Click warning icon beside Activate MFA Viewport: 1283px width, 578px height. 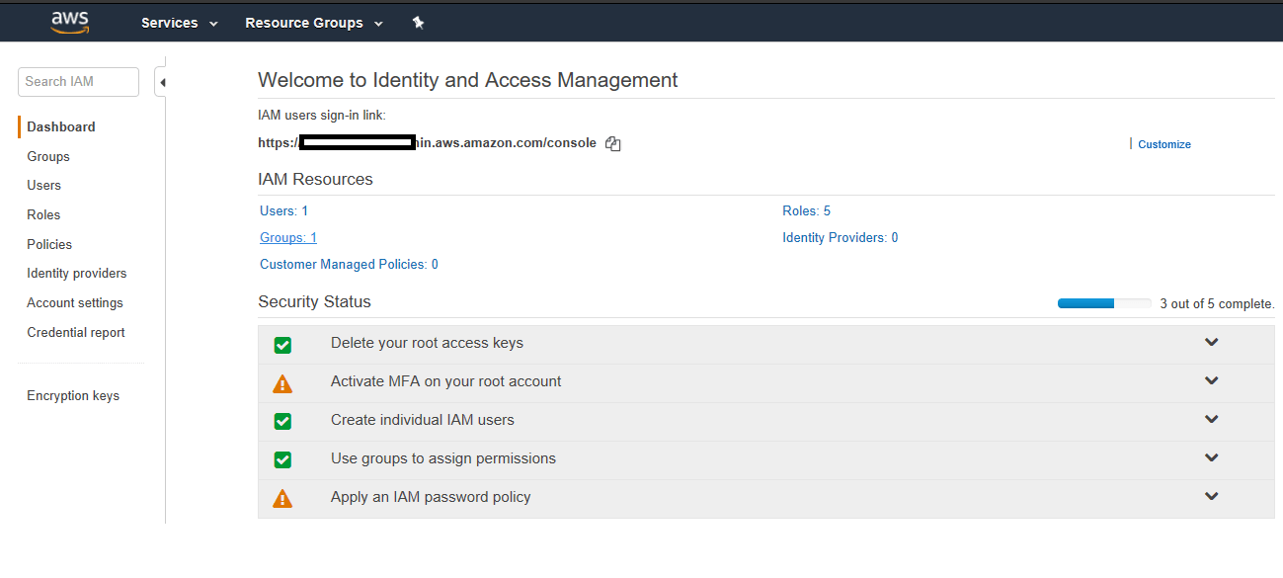282,383
